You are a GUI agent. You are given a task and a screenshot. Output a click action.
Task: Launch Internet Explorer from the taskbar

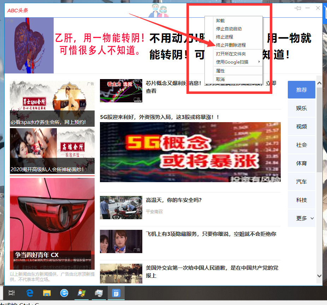click(64, 293)
